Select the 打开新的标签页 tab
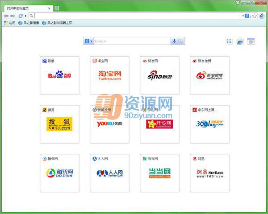Screen dimensions: 268x214 (29, 8)
